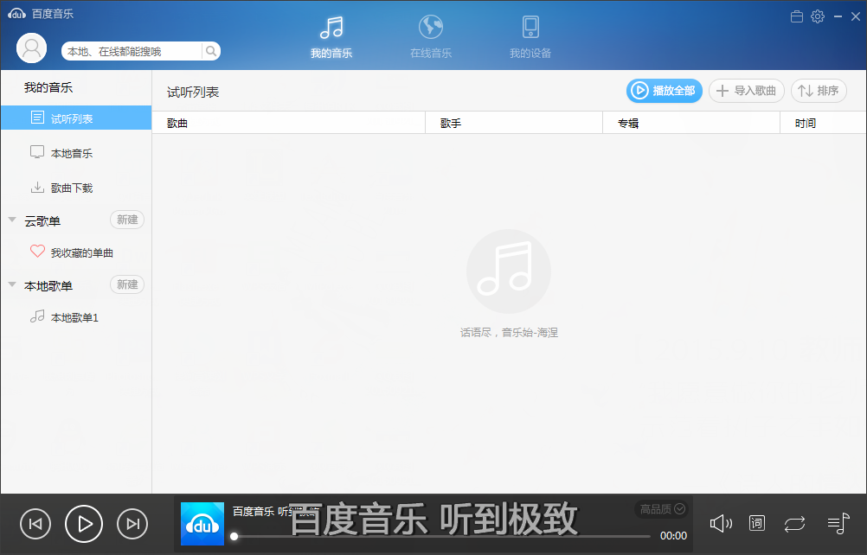
Task: Sort by 时间 column header
Action: 824,123
